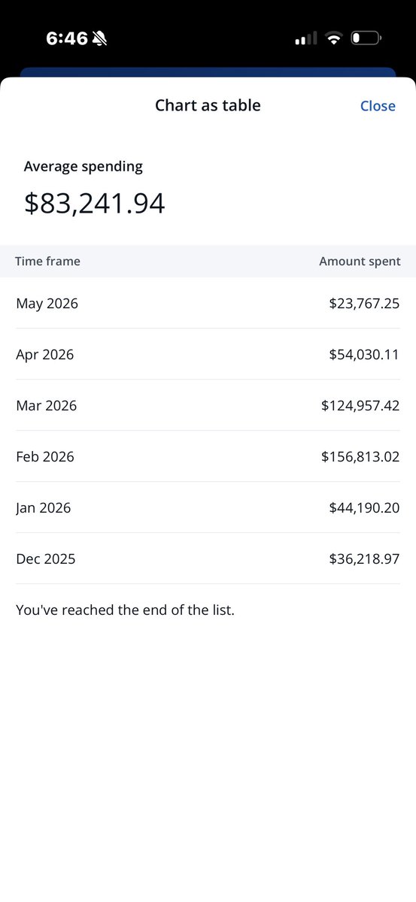Tap the cellular signal bars icon
Screen dimensions: 416x902
(x=306, y=38)
